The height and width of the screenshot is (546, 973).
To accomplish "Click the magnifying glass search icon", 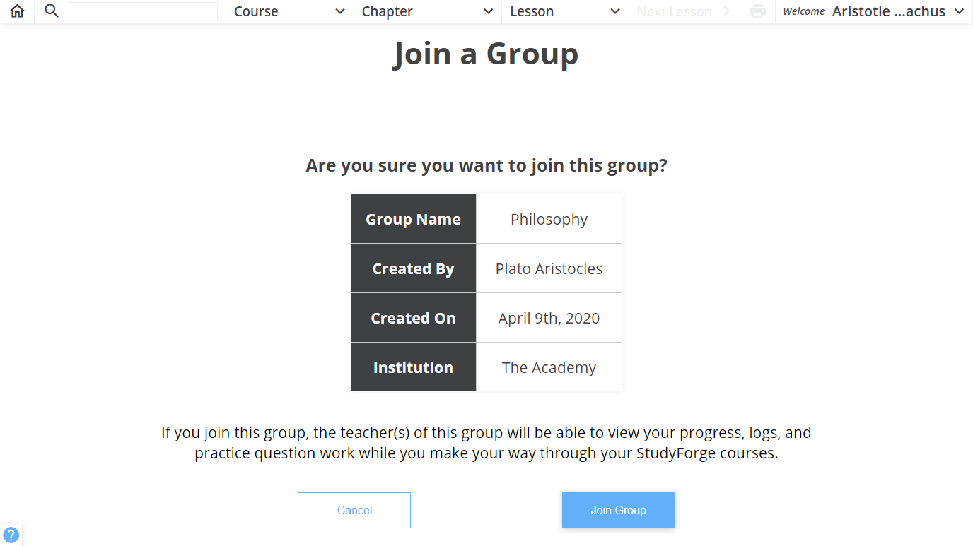I will pyautogui.click(x=51, y=11).
